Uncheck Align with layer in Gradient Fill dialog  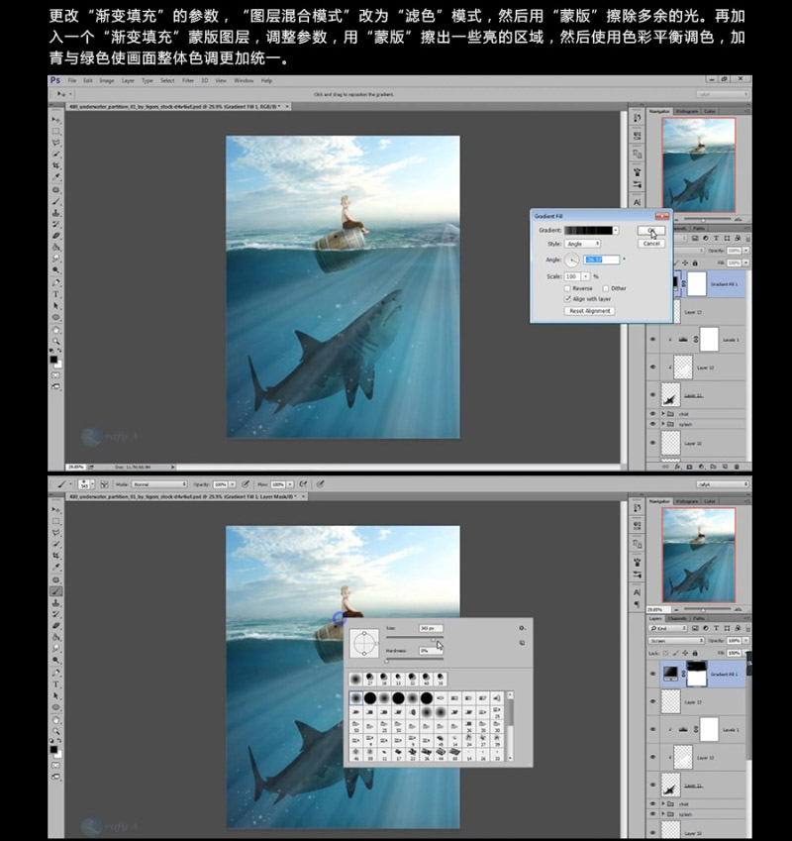tap(567, 299)
